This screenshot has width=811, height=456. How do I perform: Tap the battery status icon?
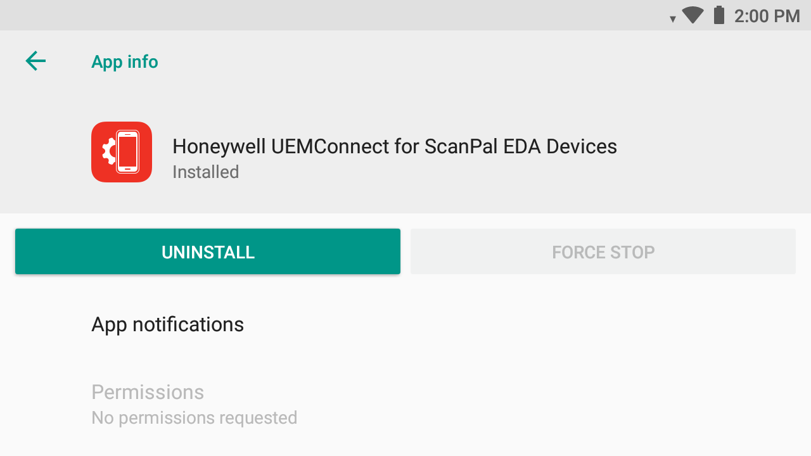[718, 15]
